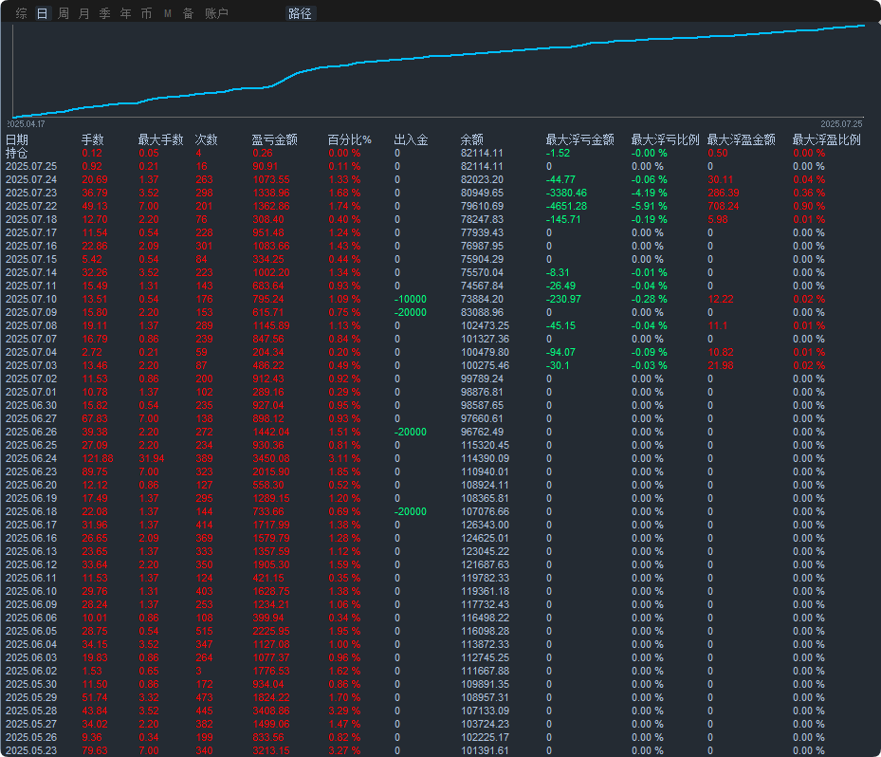Click the M tab
Screen dimensions: 881x757
tap(168, 13)
